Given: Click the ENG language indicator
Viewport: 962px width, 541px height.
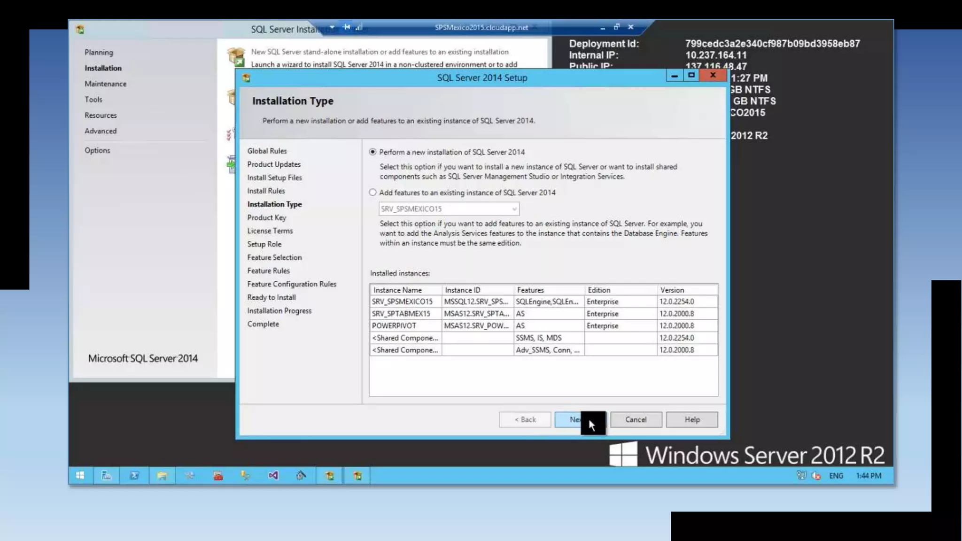Looking at the screenshot, I should coord(836,475).
